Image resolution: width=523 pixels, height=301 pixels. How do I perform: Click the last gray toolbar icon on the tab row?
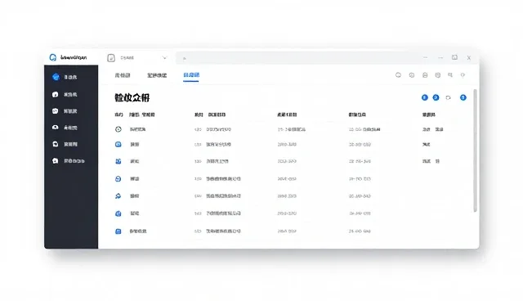coord(463,75)
